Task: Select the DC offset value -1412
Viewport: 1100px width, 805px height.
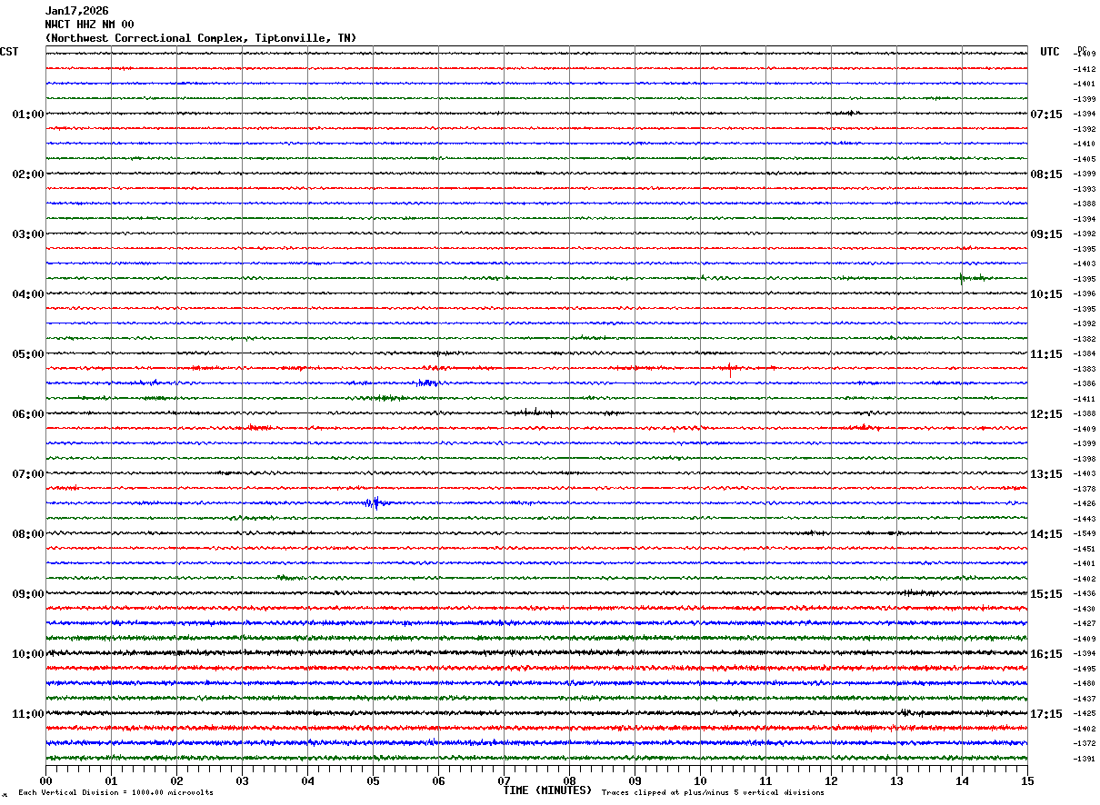Action: point(1084,69)
